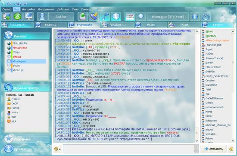Click the connect-to-server monitor icon
Image resolution: width=237 pixels, height=156 pixels.
click(x=6, y=16)
